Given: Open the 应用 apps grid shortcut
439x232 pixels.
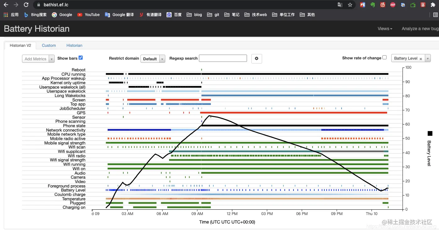Looking at the screenshot, I should coord(11,15).
